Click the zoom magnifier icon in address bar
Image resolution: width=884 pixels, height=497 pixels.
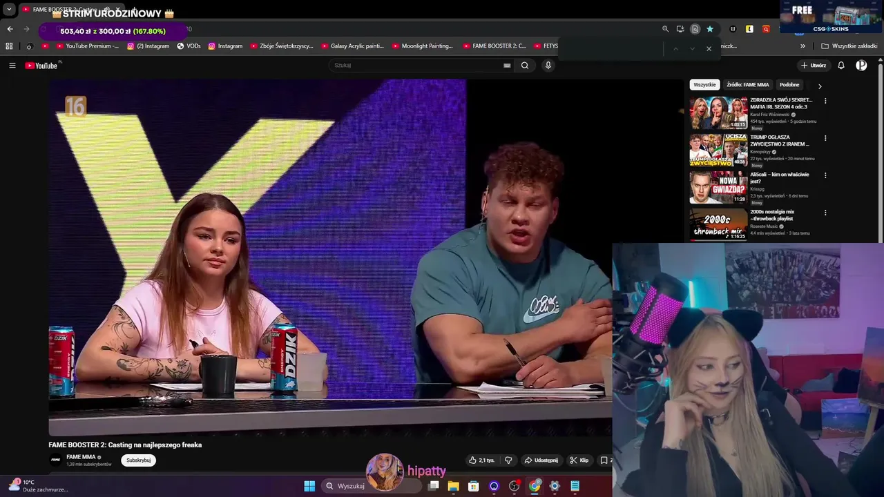pyautogui.click(x=665, y=29)
